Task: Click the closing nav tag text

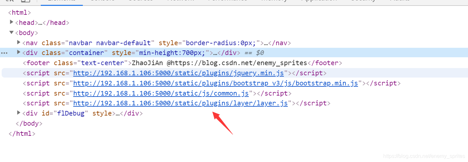Action: coord(280,43)
